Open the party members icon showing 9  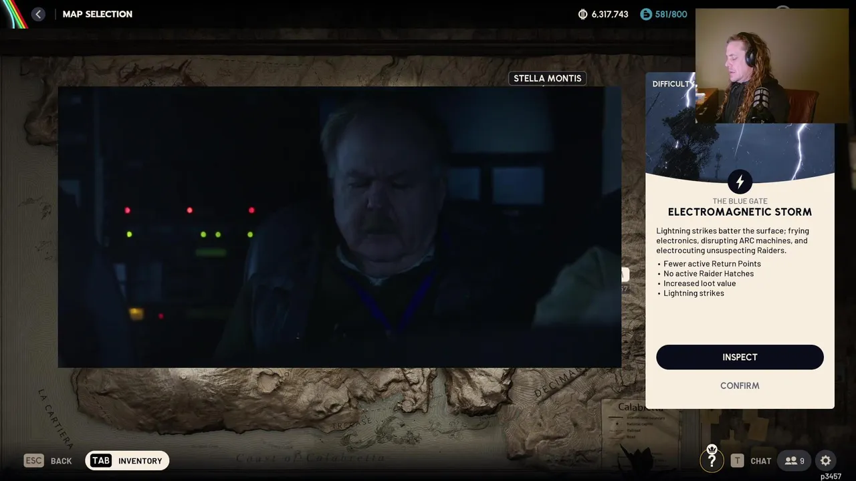point(794,460)
